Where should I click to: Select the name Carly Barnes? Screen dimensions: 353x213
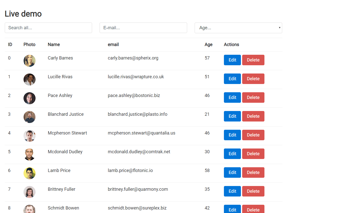[60, 58]
